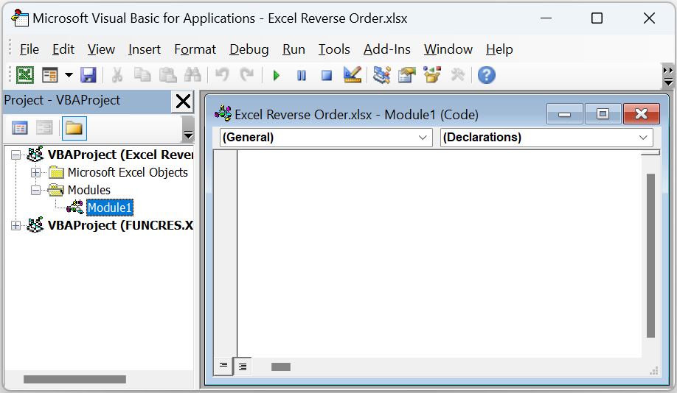Run macro with green play icon

pyautogui.click(x=277, y=76)
